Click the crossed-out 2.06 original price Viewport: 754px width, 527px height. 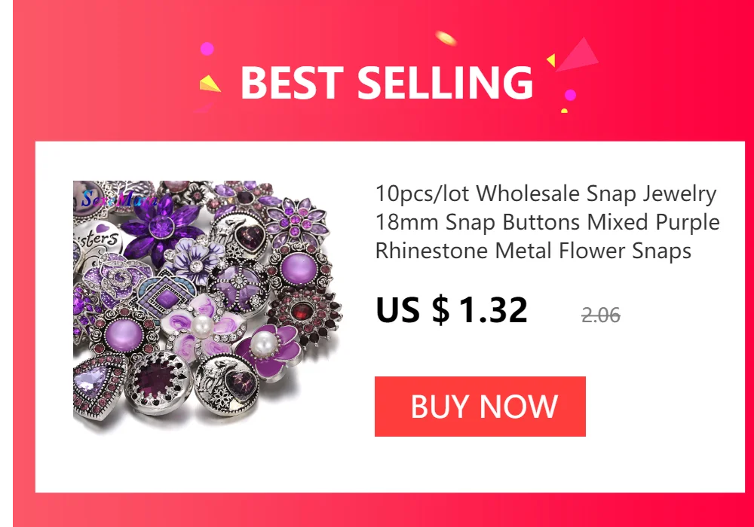click(x=601, y=315)
